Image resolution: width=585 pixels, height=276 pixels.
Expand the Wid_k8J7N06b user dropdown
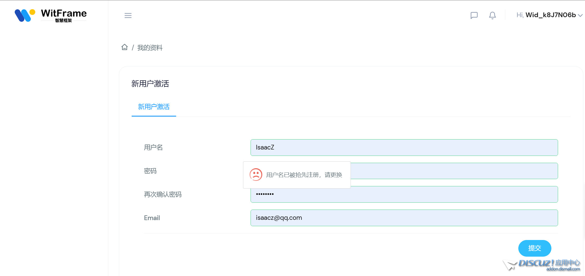tap(549, 15)
